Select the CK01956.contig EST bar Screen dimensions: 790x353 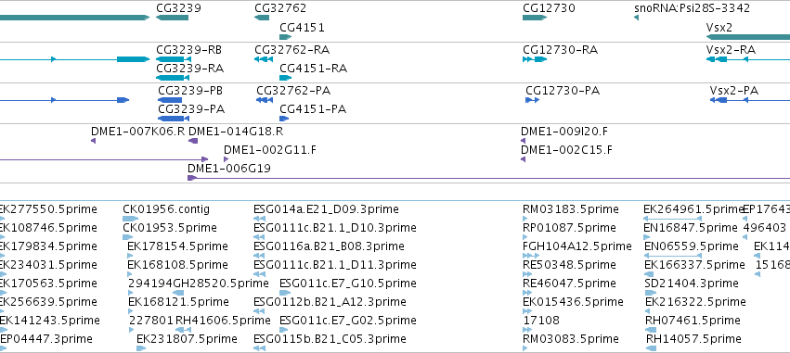point(131,219)
